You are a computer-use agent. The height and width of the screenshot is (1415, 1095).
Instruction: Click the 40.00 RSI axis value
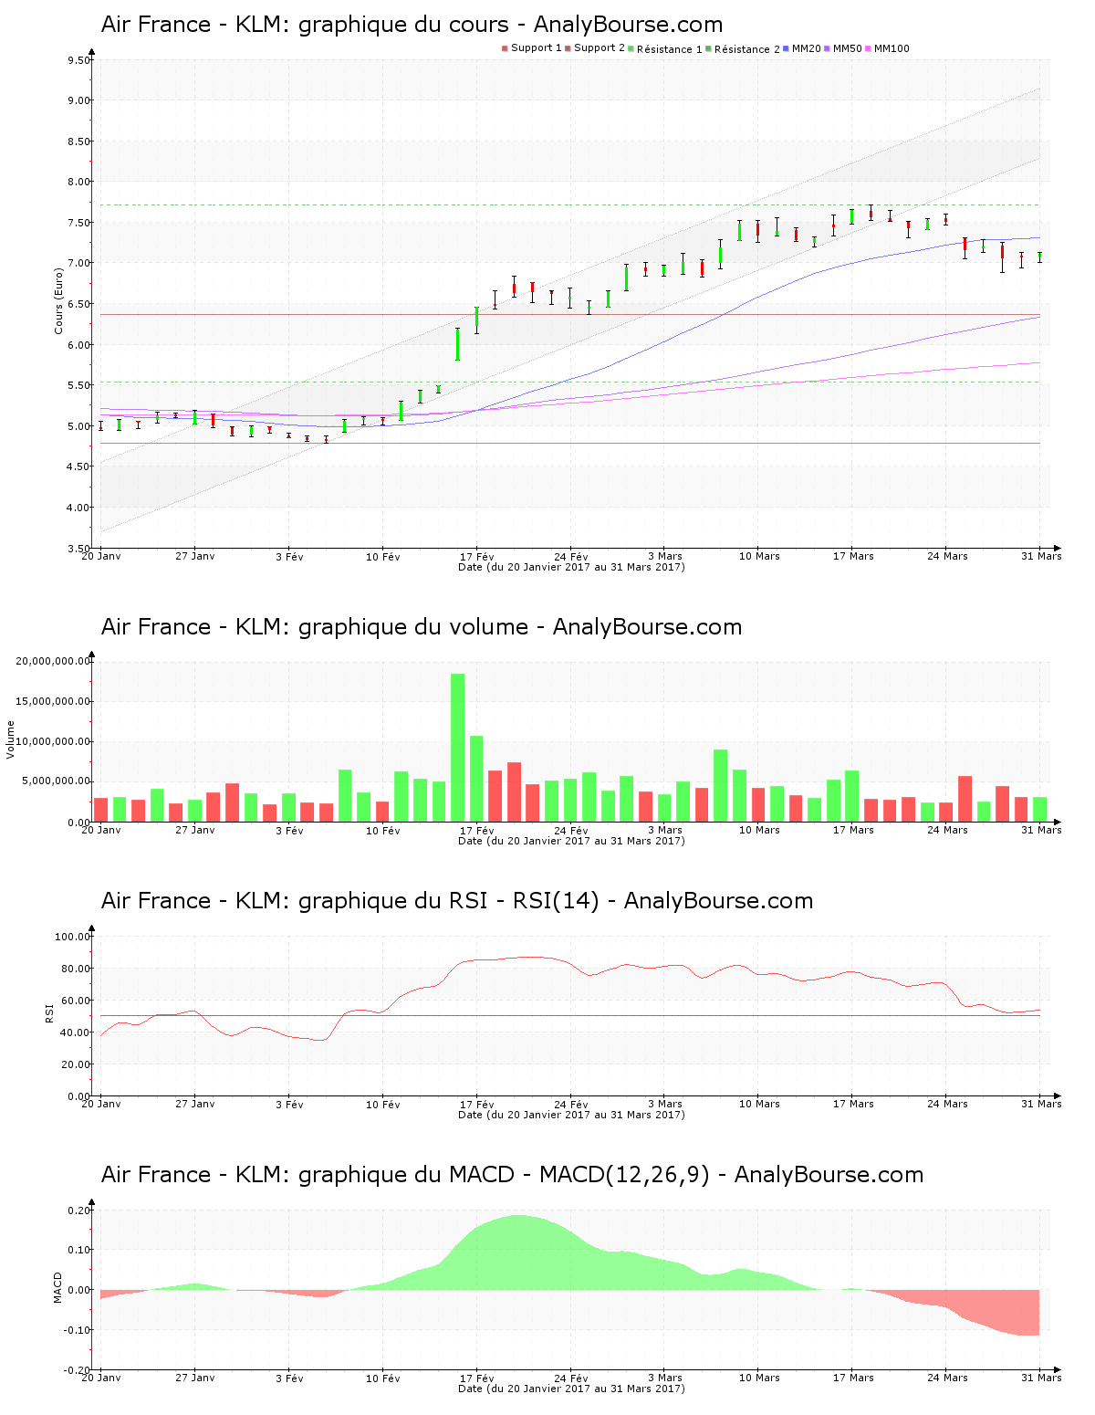[x=77, y=1032]
